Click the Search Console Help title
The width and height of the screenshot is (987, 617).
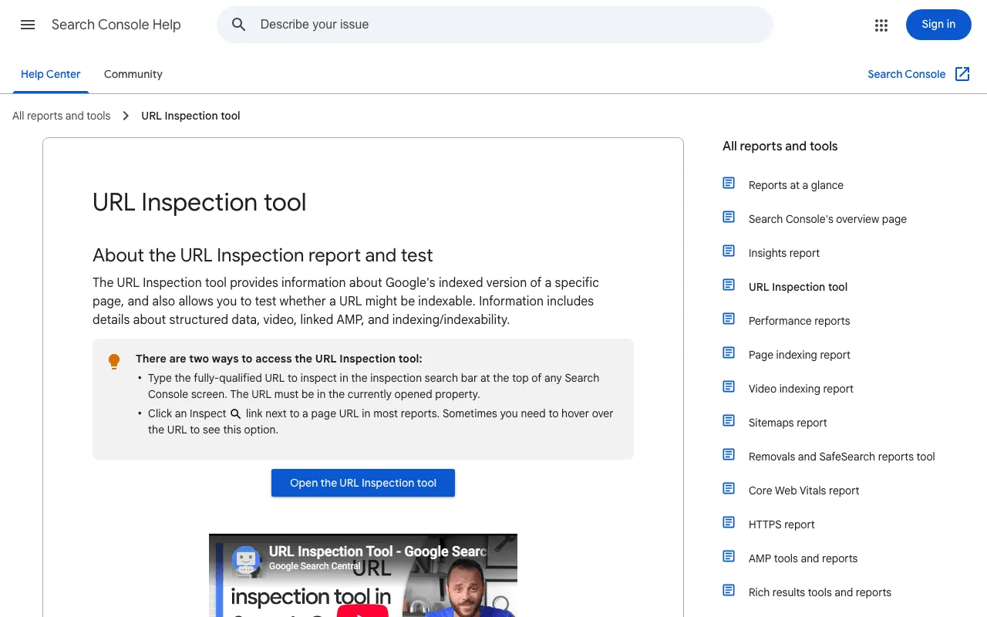click(116, 25)
